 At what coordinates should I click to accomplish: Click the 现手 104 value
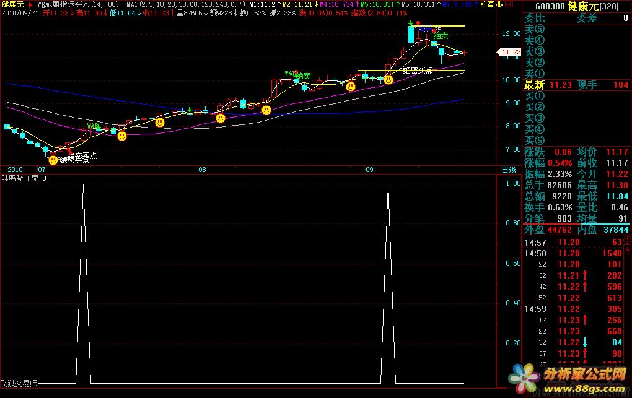(x=621, y=85)
